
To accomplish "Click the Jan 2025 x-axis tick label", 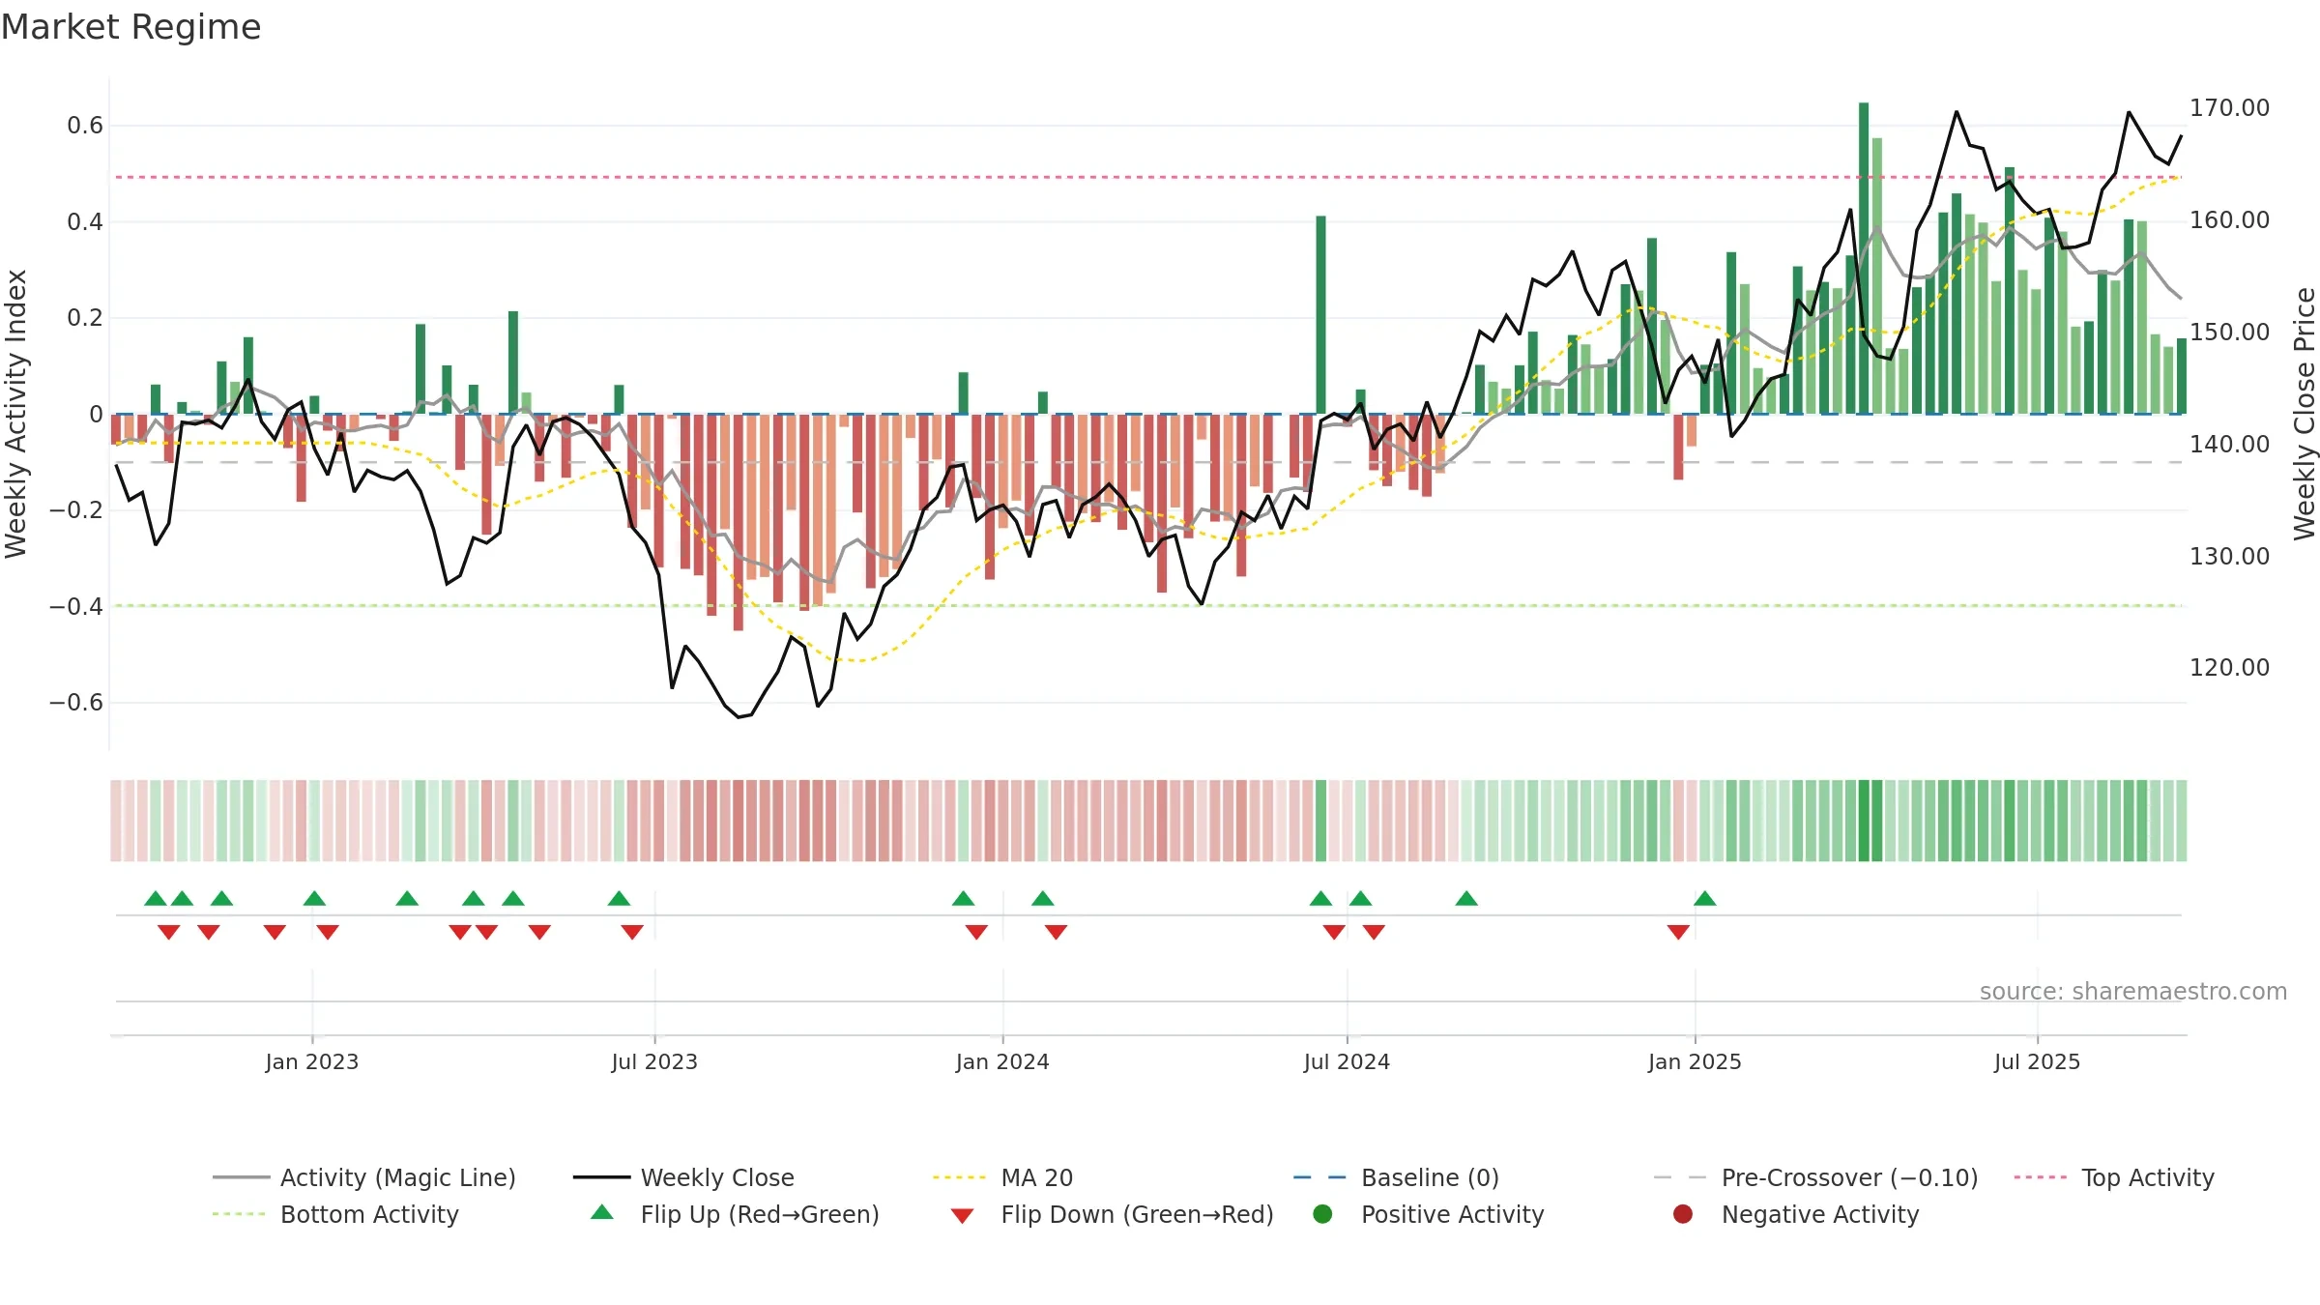I will [x=1695, y=1061].
